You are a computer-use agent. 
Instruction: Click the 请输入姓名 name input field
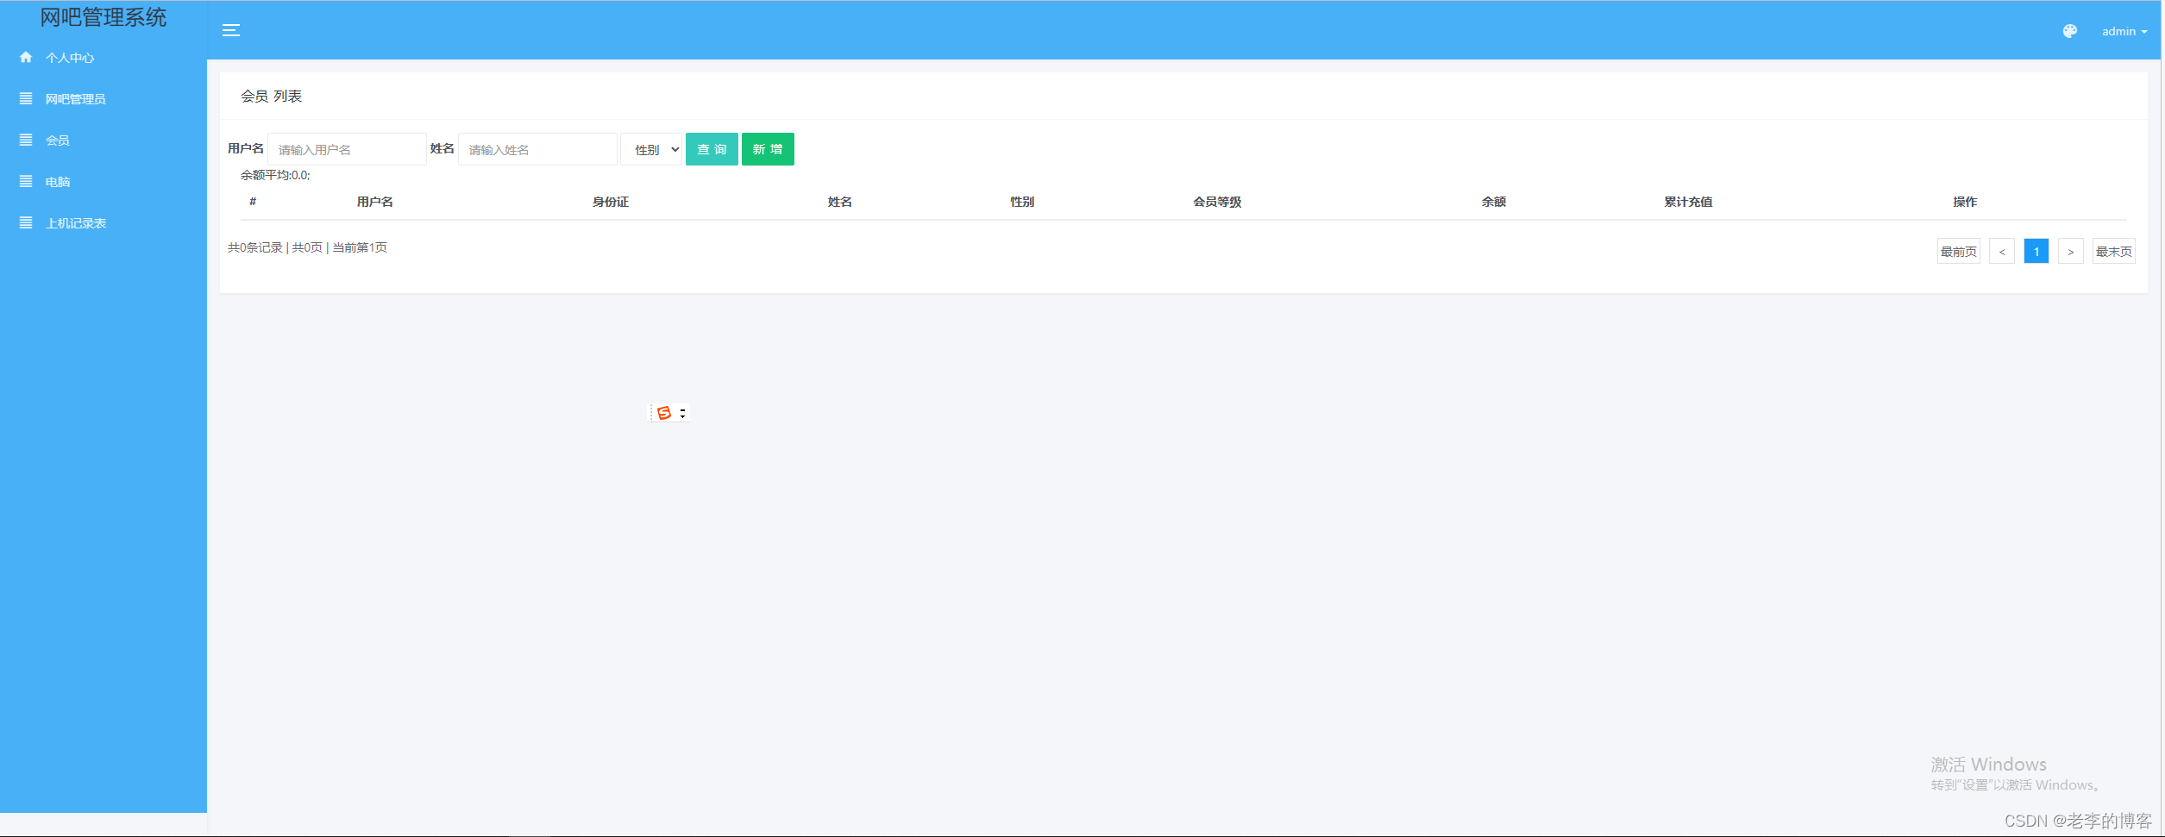point(537,148)
